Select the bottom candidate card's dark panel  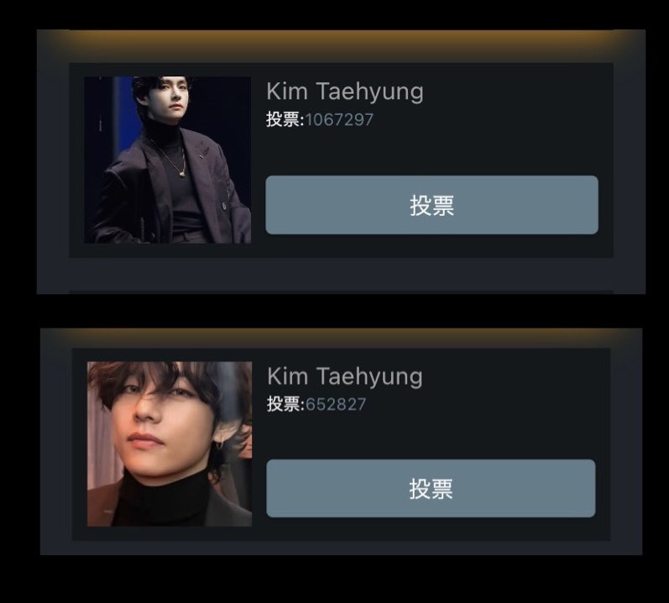(341, 443)
